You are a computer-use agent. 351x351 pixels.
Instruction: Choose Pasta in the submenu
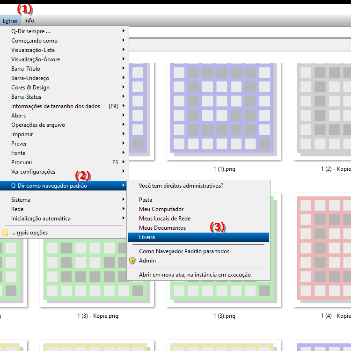(198, 200)
